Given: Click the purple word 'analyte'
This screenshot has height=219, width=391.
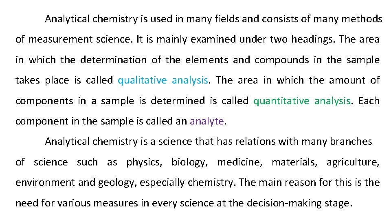Looking at the screenshot, I should (207, 121).
